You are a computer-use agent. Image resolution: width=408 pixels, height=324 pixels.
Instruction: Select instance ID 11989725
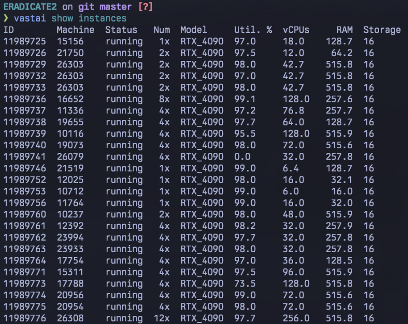pyautogui.click(x=25, y=41)
